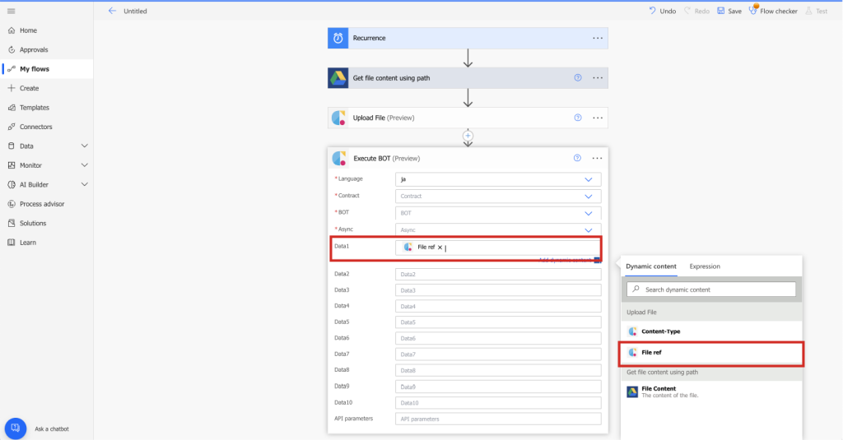This screenshot has width=843, height=440.
Task: Click the Data3 input field
Action: (x=498, y=290)
